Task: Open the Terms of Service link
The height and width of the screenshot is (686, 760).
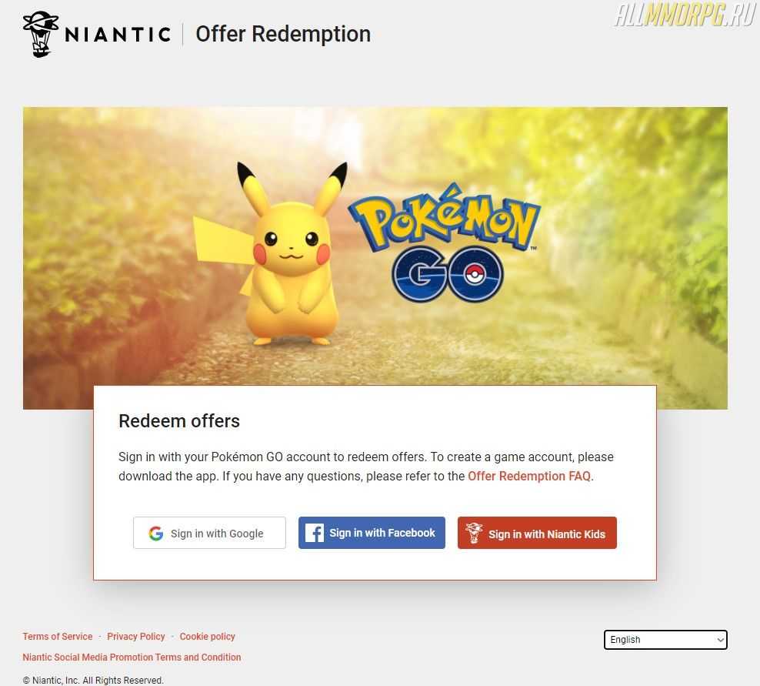Action: (x=58, y=637)
